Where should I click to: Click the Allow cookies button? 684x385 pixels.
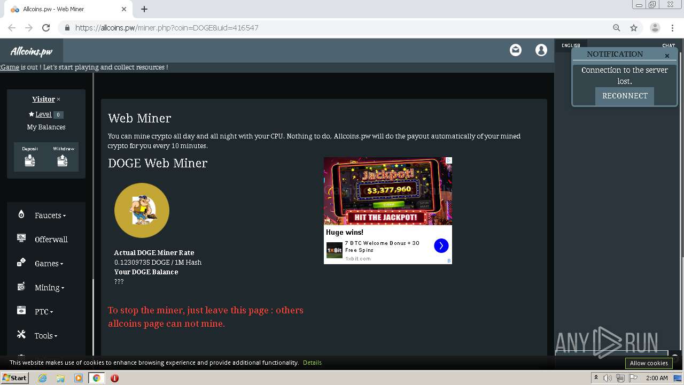(x=649, y=363)
